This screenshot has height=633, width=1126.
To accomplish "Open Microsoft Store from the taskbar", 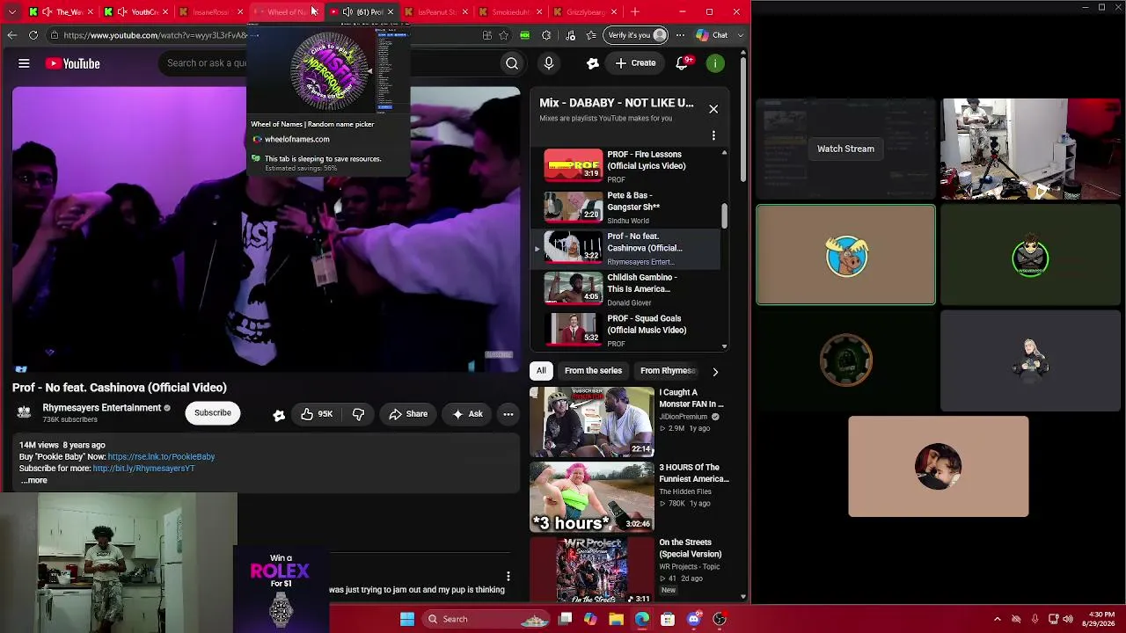I will click(x=668, y=619).
